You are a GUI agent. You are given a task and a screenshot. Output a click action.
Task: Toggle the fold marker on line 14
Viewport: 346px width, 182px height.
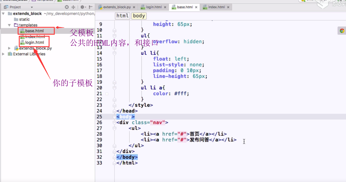click(114, 53)
